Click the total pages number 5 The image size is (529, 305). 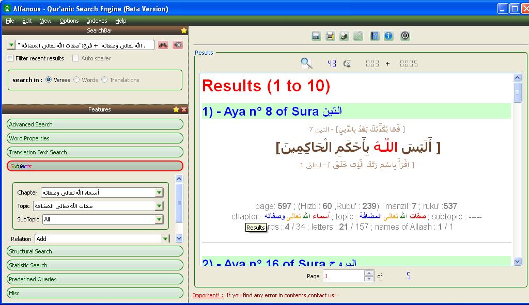[409, 276]
